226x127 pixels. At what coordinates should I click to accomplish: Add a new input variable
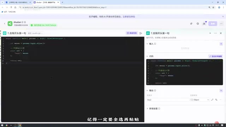221,44
